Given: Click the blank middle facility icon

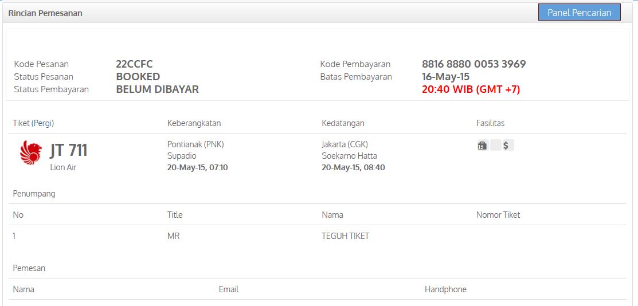Looking at the screenshot, I should tap(495, 146).
